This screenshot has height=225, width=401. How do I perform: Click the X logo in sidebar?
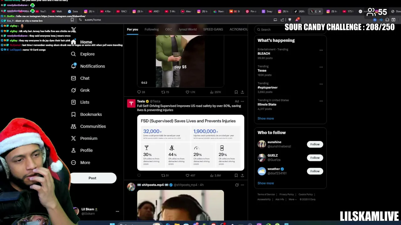click(74, 30)
